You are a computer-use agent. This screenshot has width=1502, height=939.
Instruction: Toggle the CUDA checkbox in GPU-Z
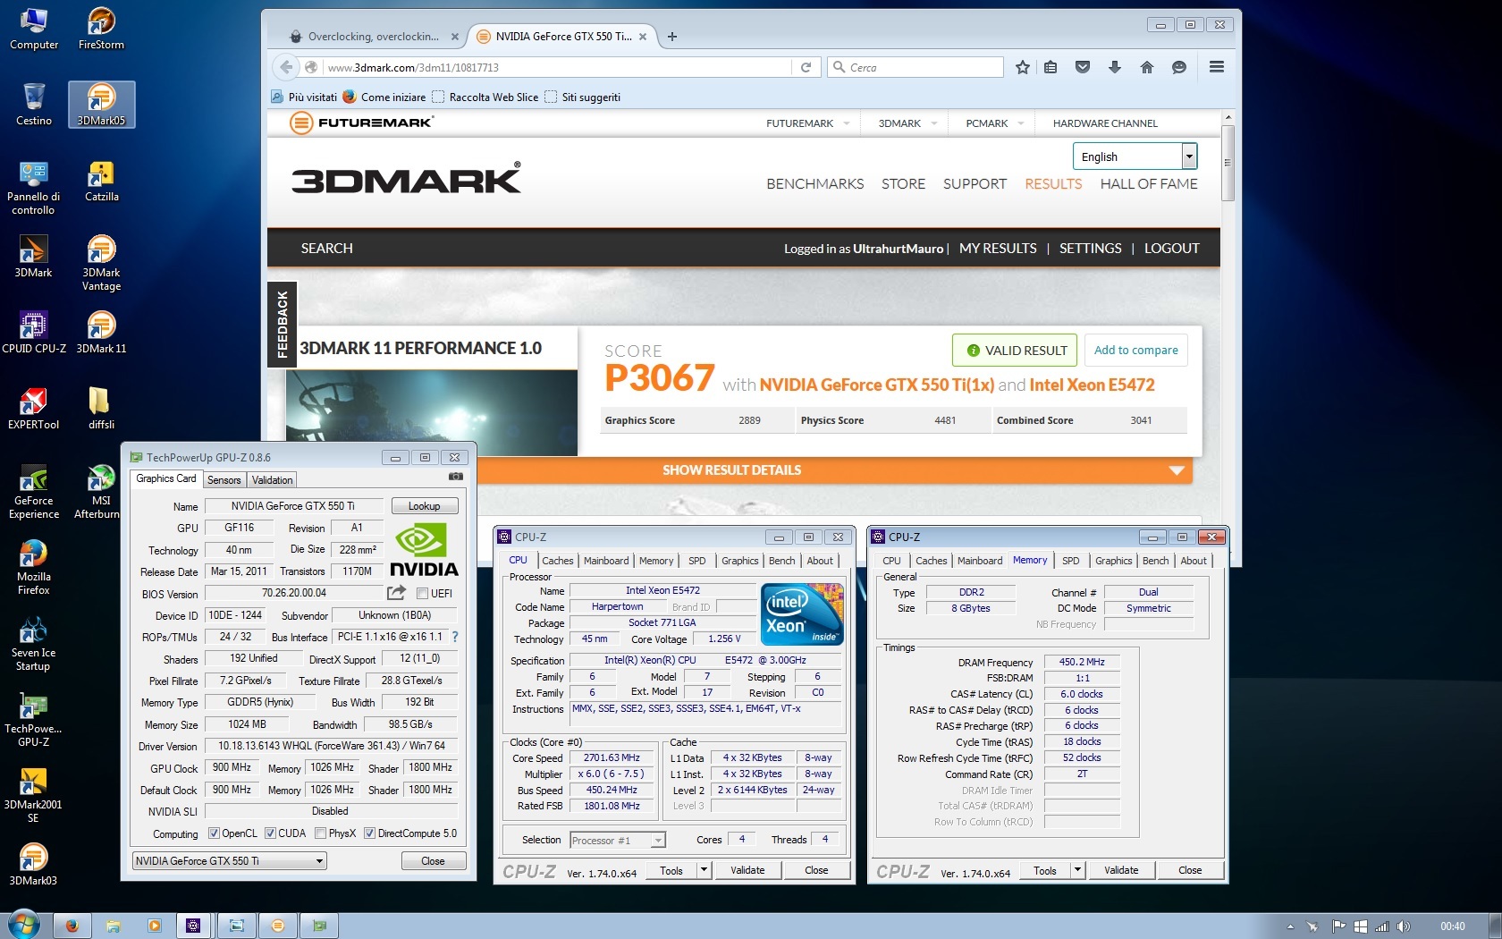point(270,833)
